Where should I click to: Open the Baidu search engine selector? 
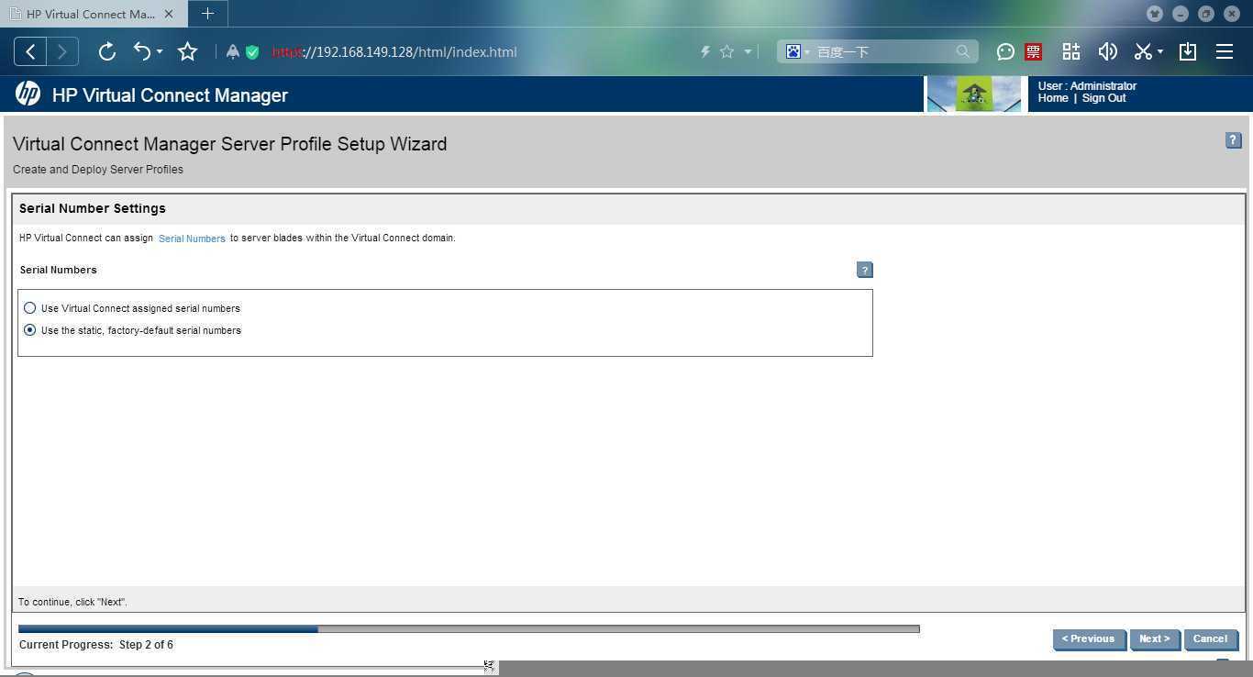(x=797, y=52)
